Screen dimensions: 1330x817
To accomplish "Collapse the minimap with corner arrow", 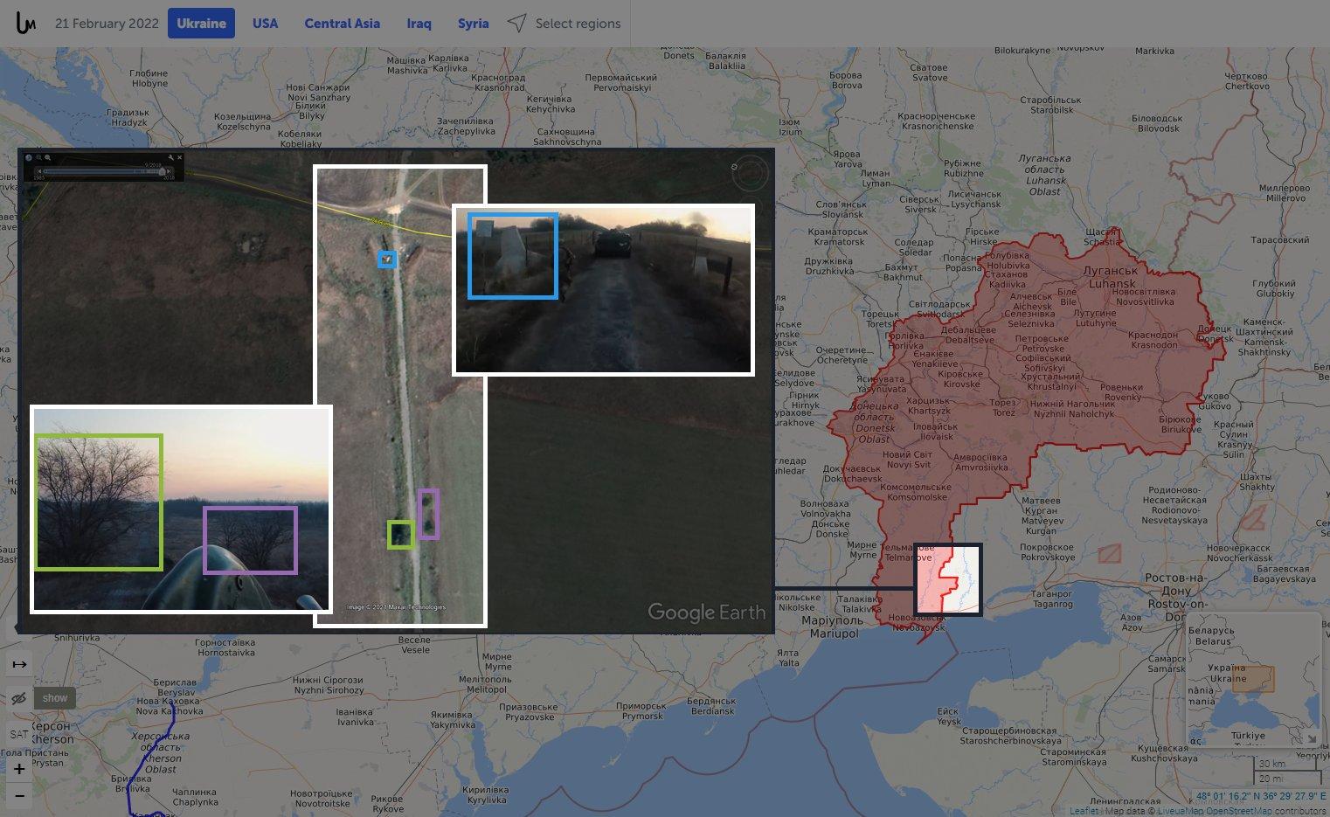I will click(1311, 738).
